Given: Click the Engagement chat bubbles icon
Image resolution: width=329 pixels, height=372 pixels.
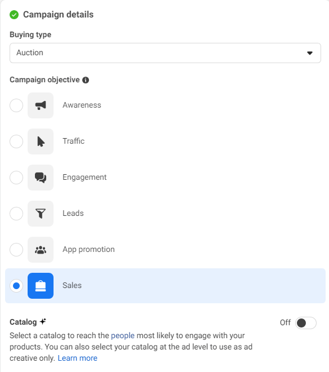Looking at the screenshot, I should 41,178.
